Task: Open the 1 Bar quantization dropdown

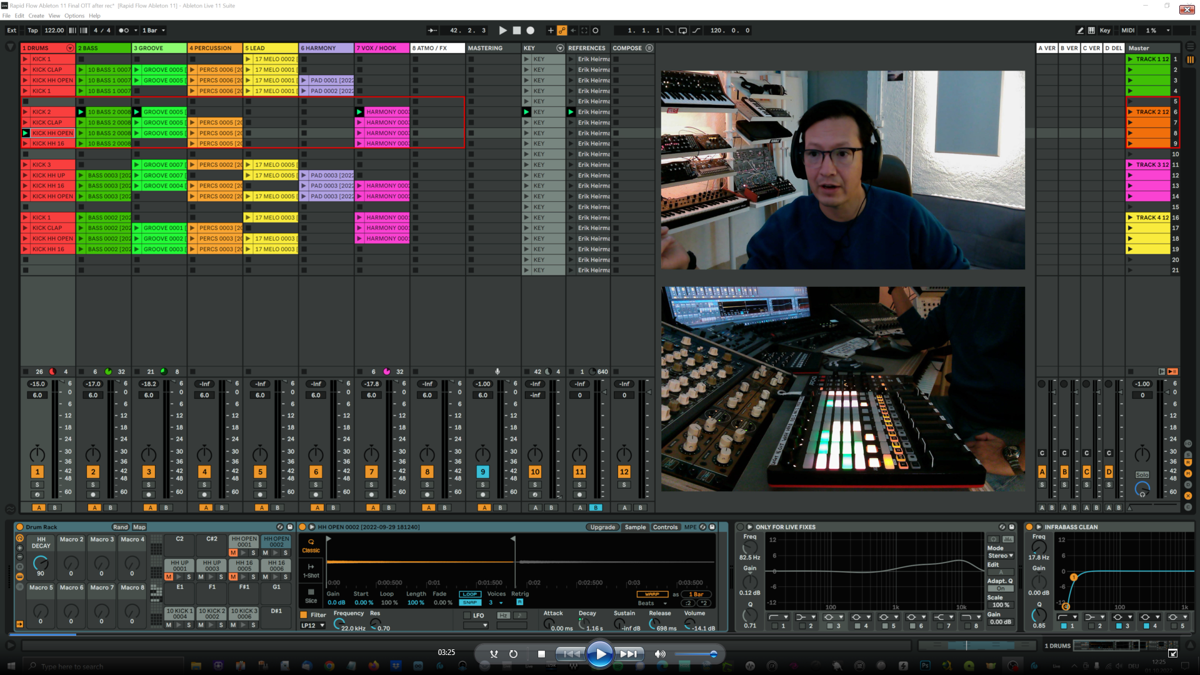Action: click(x=154, y=30)
